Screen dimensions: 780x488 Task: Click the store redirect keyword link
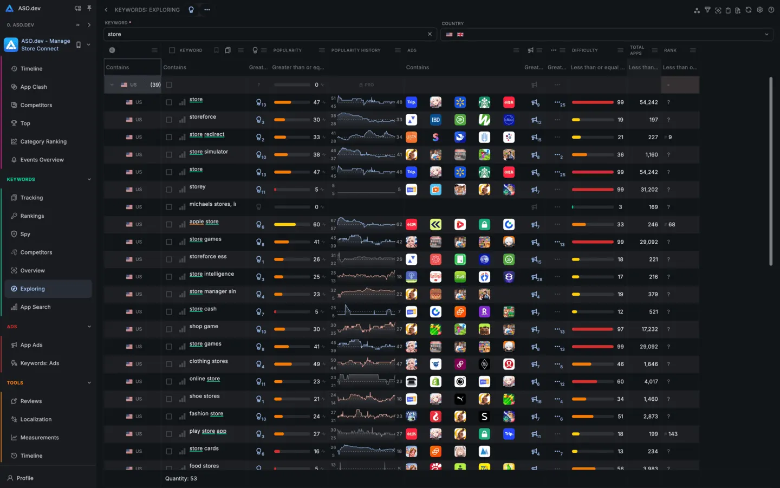[x=207, y=134]
